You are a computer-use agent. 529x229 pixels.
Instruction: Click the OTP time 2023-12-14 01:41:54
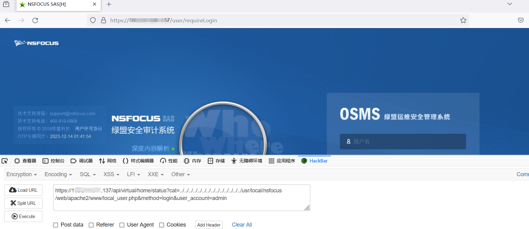click(x=71, y=136)
